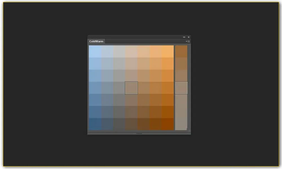Select the bottom swatch of grid's center column

[131, 124]
